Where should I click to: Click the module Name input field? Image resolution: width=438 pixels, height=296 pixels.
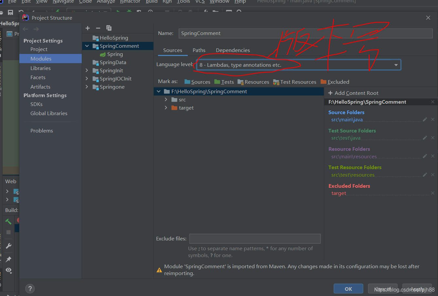pyautogui.click(x=306, y=33)
